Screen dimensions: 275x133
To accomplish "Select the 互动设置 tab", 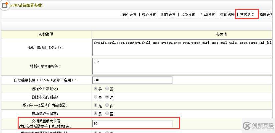I will click(208, 15).
